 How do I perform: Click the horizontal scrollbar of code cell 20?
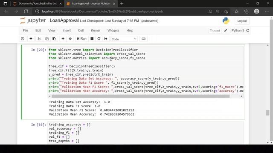point(140,96)
